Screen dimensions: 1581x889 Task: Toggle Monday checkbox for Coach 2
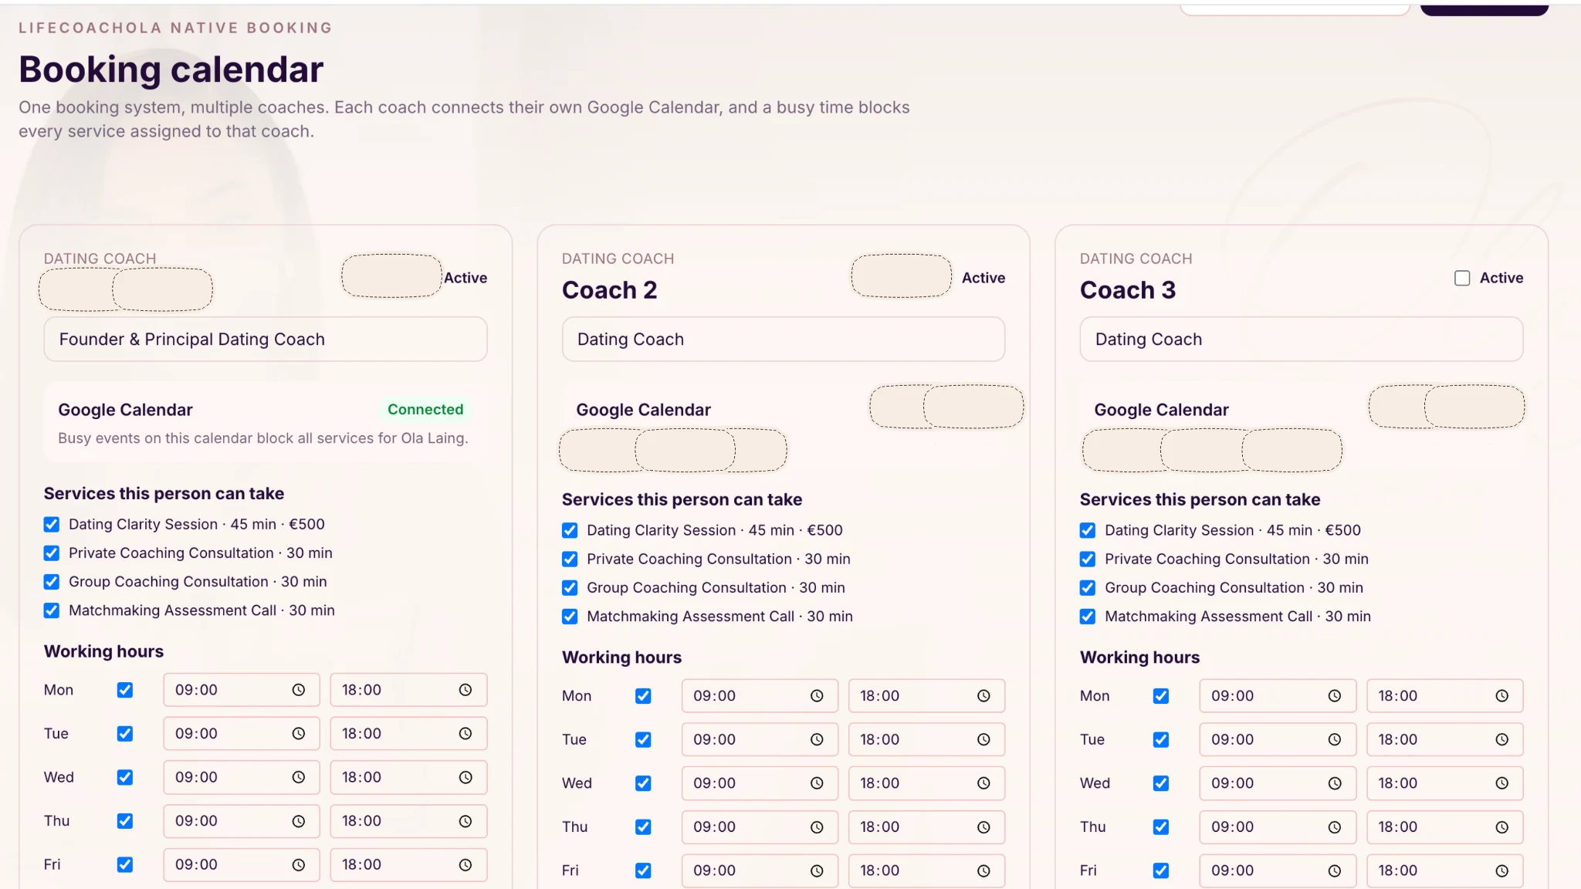pos(643,696)
